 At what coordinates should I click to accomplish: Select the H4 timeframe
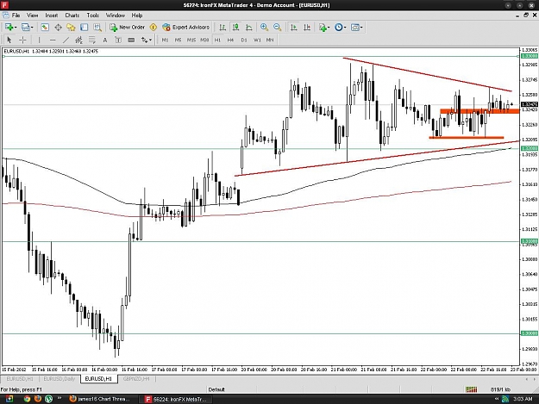230,40
